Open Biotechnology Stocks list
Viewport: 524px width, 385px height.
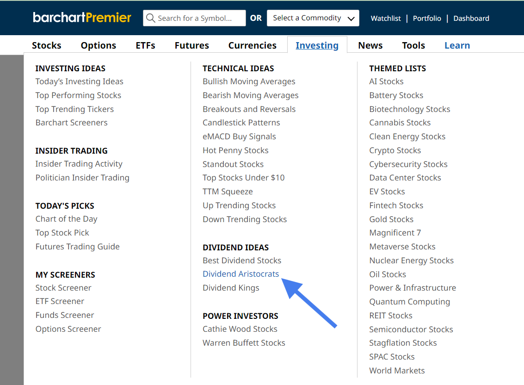[410, 109]
